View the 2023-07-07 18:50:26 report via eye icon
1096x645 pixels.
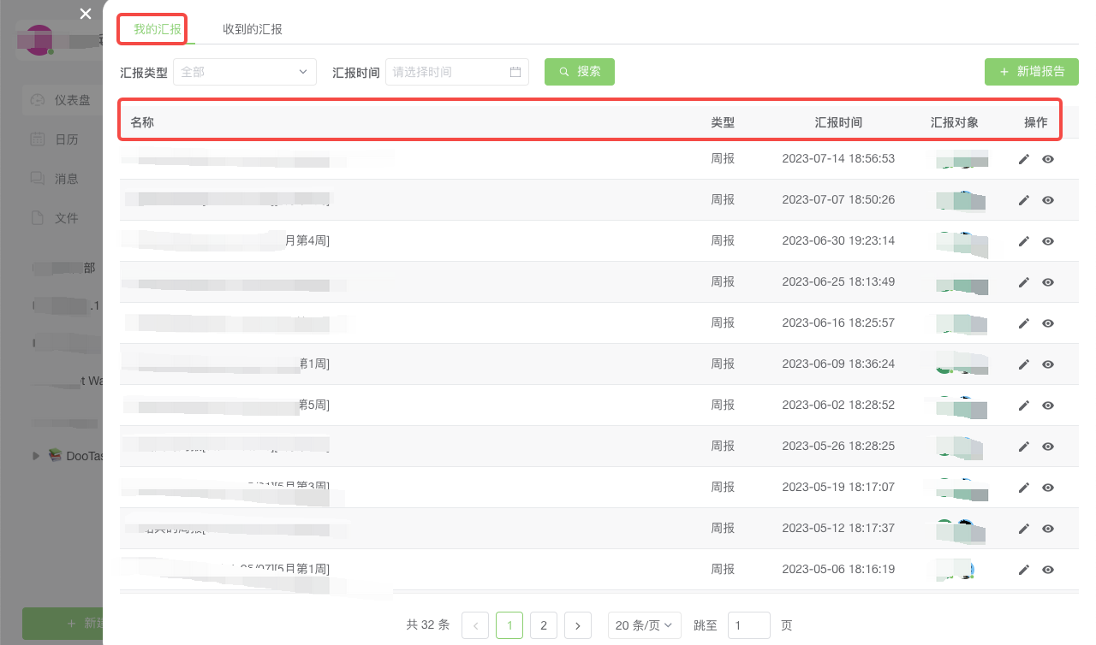point(1047,200)
